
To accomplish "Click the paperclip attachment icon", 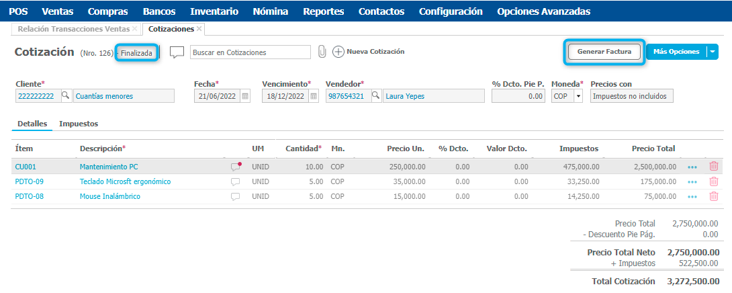I will pyautogui.click(x=322, y=52).
